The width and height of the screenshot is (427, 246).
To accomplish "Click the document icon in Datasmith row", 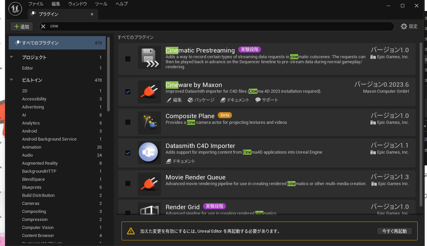I will pos(169,161).
